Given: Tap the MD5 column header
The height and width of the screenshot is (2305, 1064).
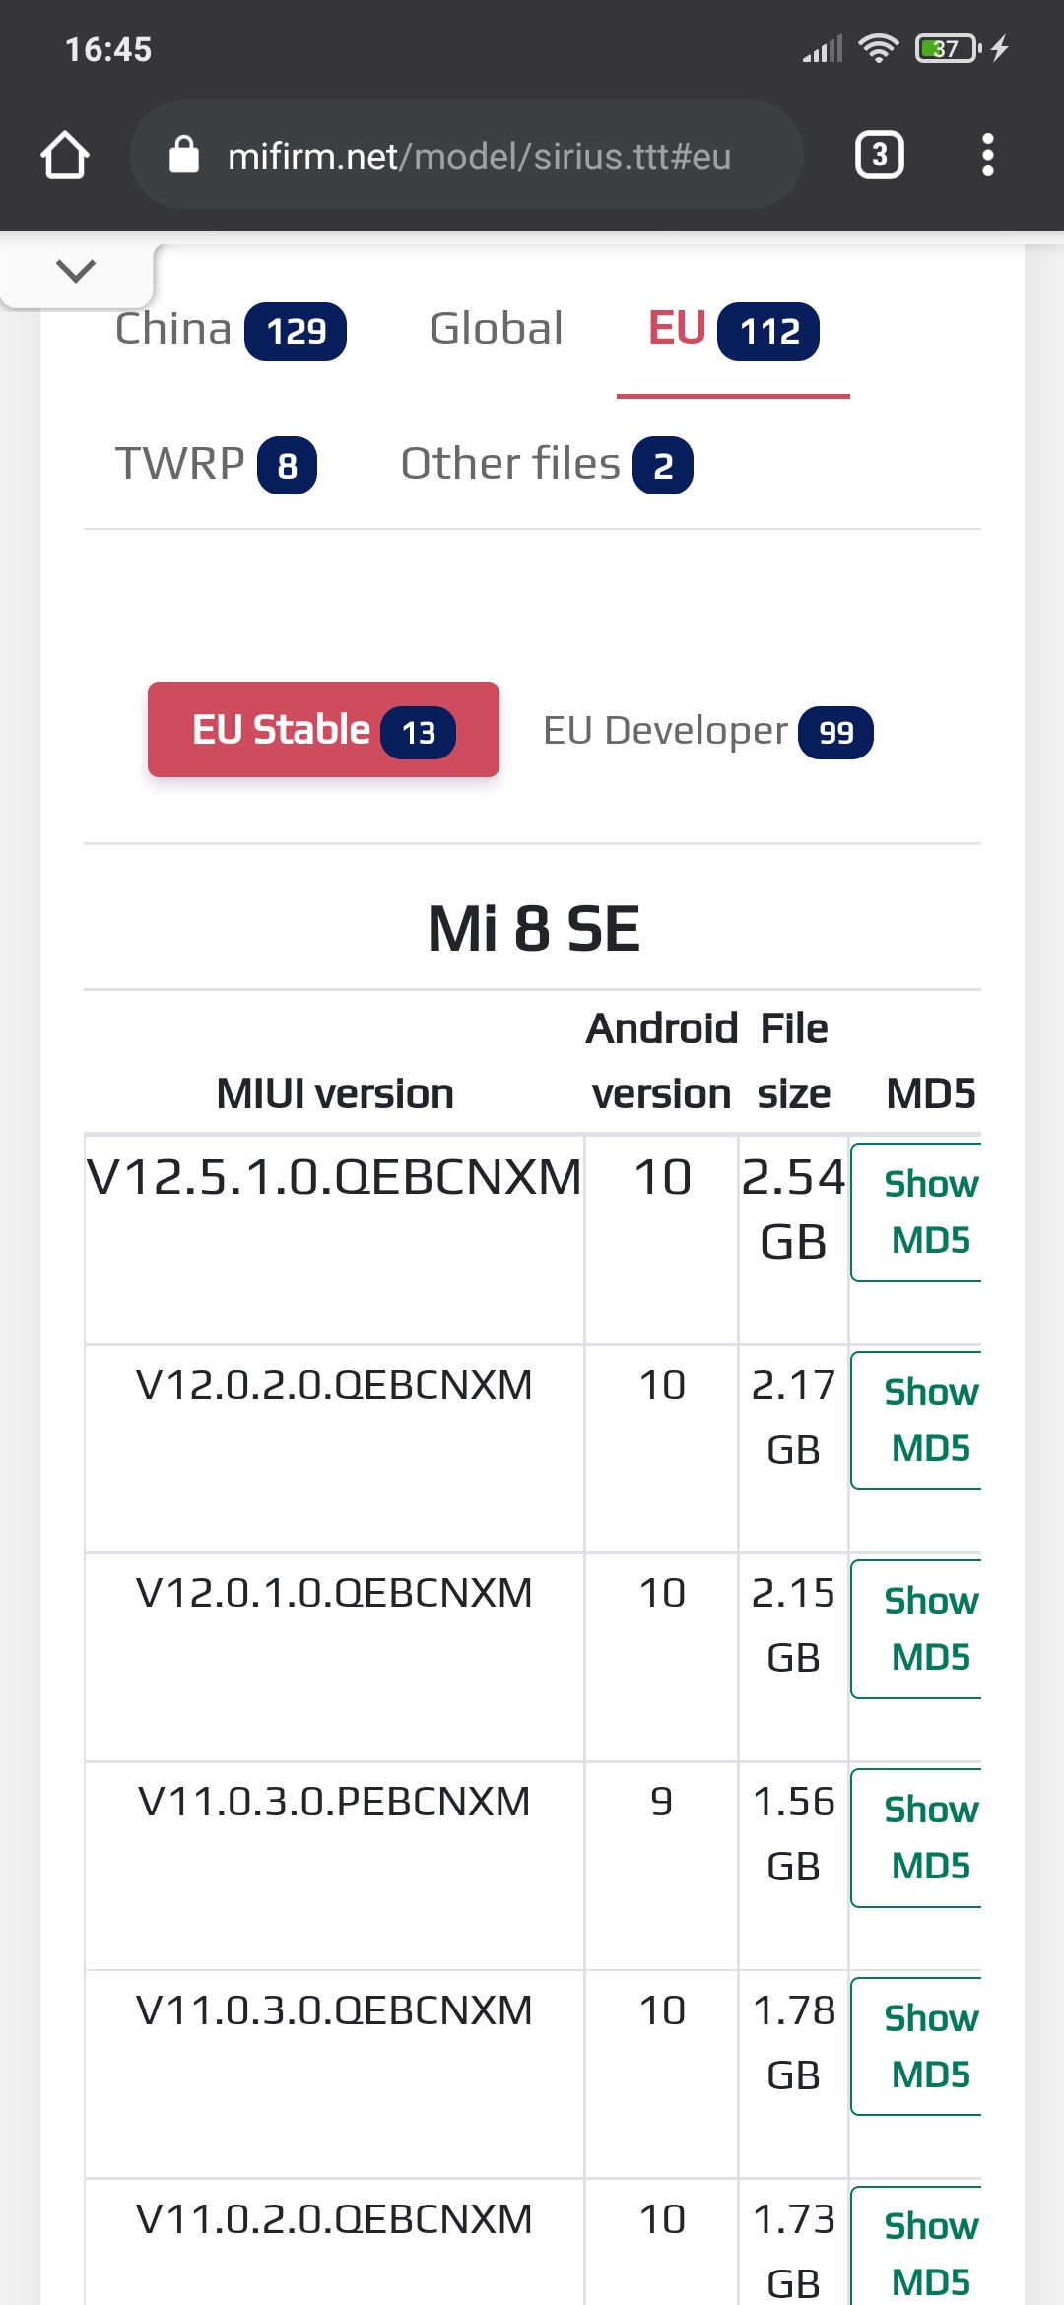Looking at the screenshot, I should click(930, 1094).
